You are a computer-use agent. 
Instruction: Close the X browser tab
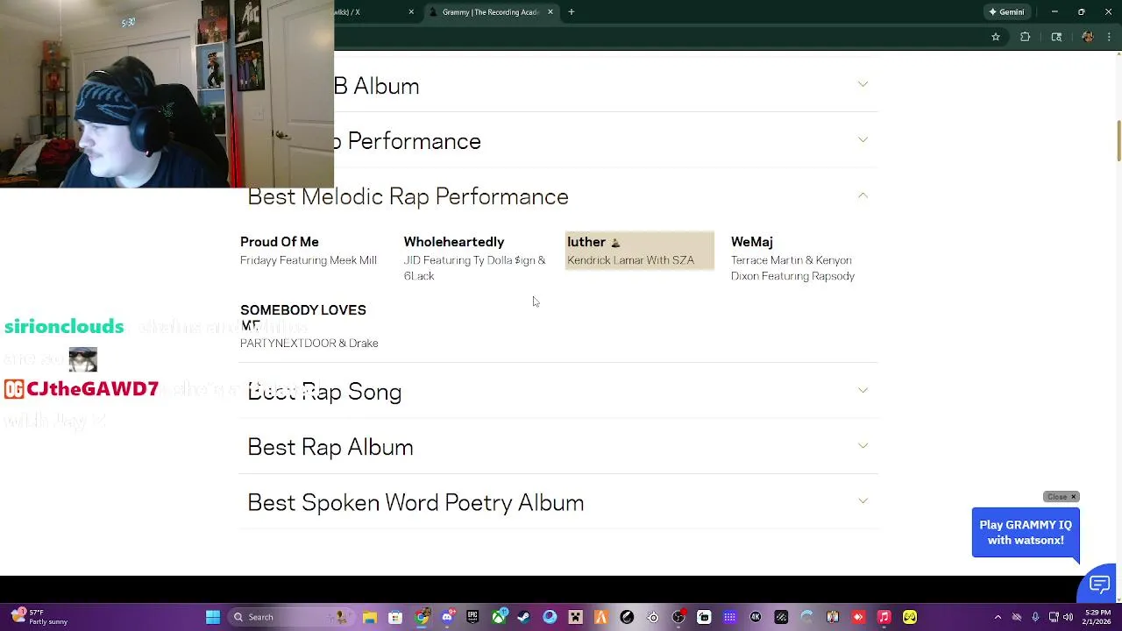pos(411,12)
